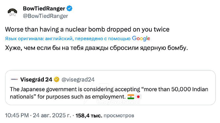Click the Russian translated tweet text
Image resolution: width=220 pixels, height=123 pixels.
click(97, 48)
